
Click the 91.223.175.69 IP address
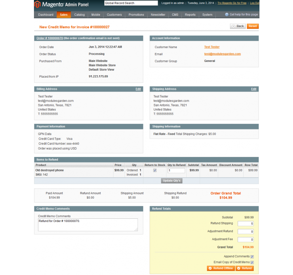98,76
